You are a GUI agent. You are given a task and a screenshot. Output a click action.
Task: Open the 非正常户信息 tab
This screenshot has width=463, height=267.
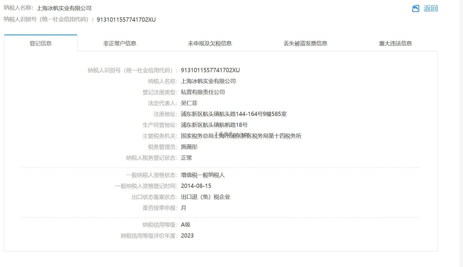click(x=120, y=44)
